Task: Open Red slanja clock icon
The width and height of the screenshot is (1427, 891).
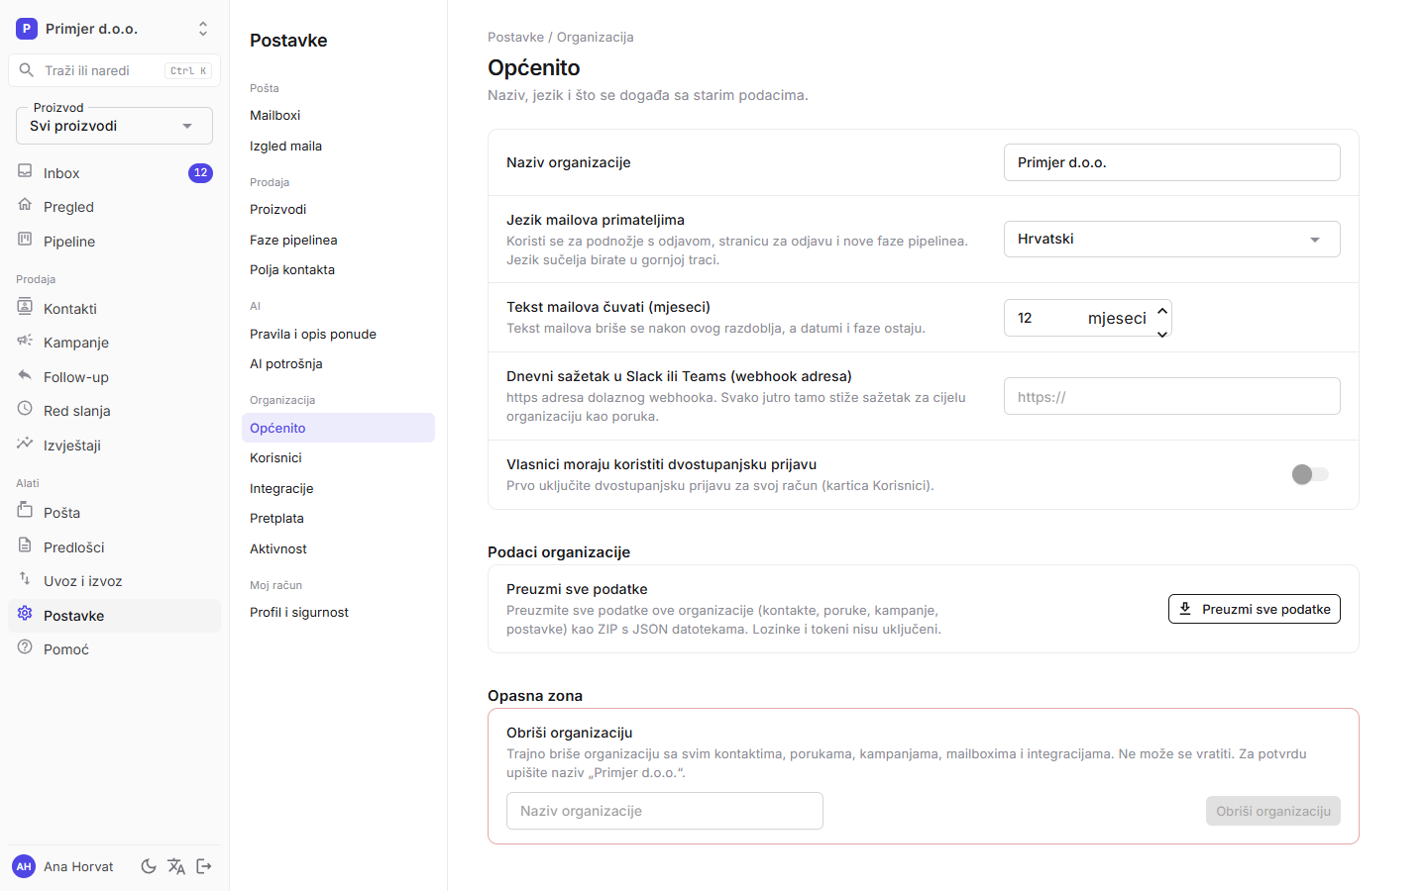Action: coord(25,409)
